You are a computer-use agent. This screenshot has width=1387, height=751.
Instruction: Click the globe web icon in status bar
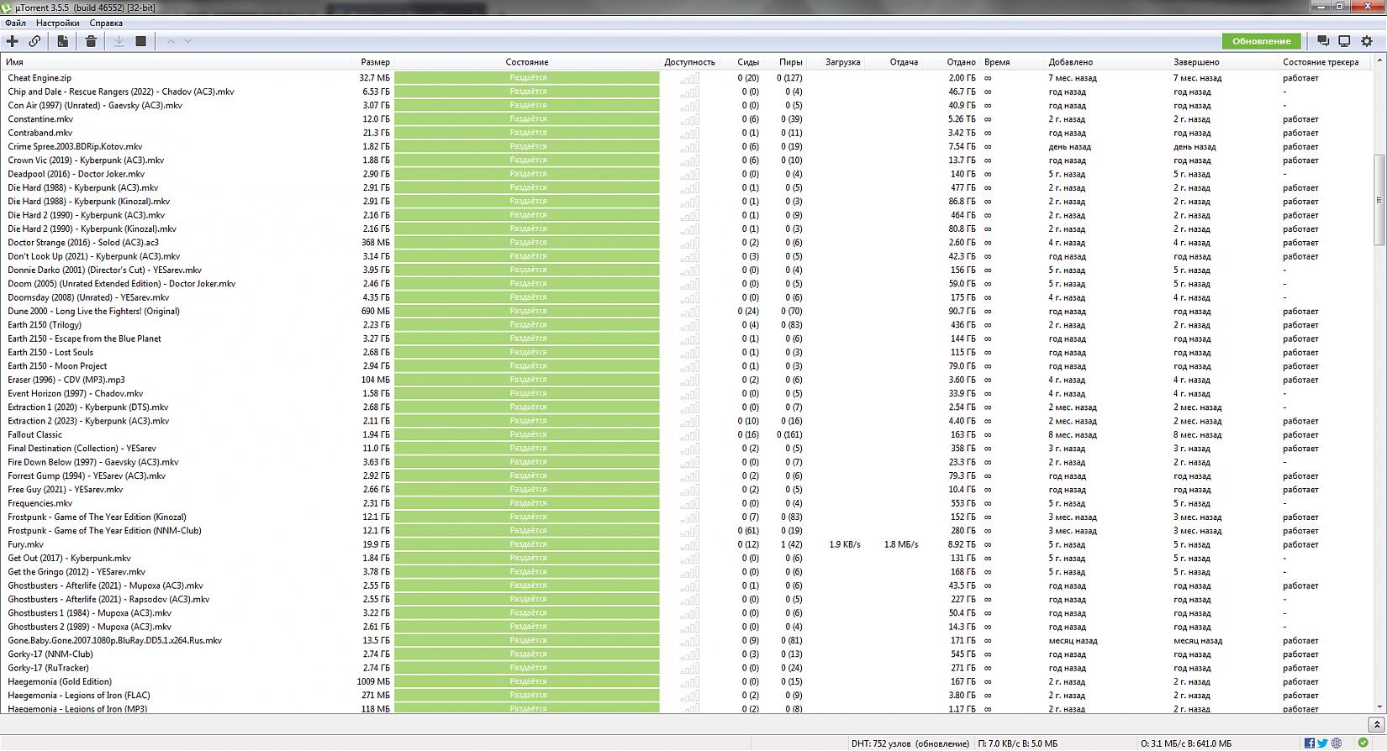[1337, 743]
